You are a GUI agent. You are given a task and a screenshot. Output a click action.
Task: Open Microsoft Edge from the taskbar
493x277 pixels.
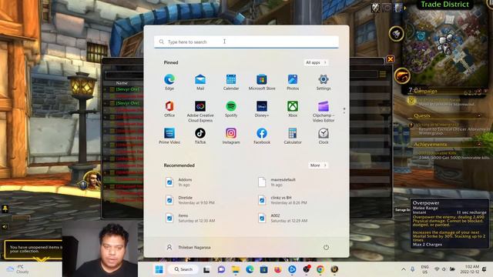250,269
